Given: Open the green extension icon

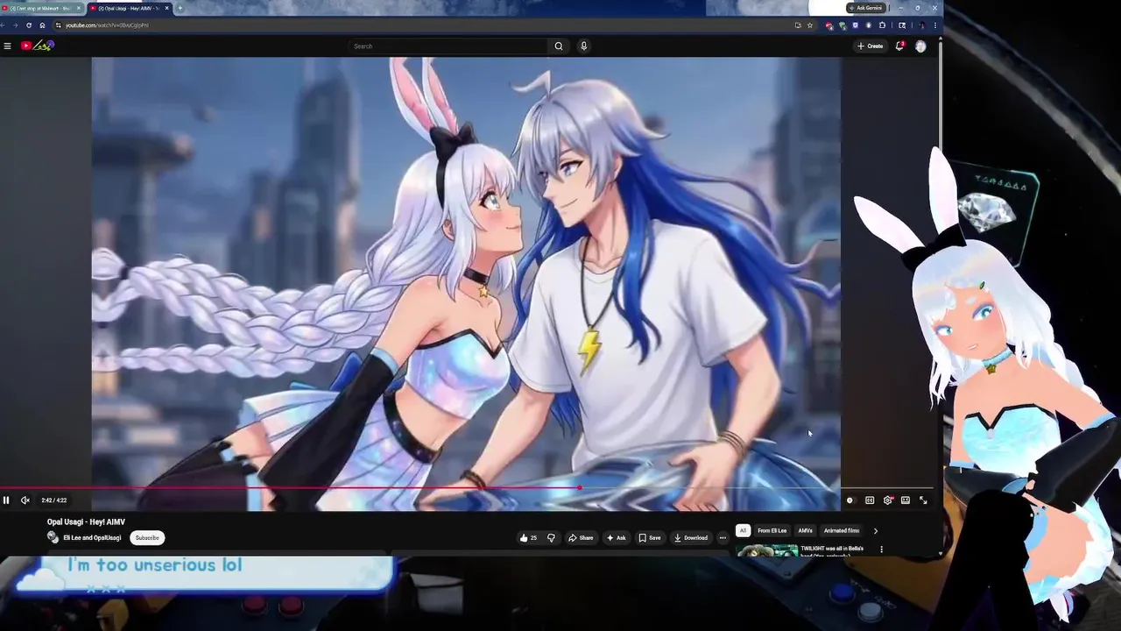Looking at the screenshot, I should point(843,25).
